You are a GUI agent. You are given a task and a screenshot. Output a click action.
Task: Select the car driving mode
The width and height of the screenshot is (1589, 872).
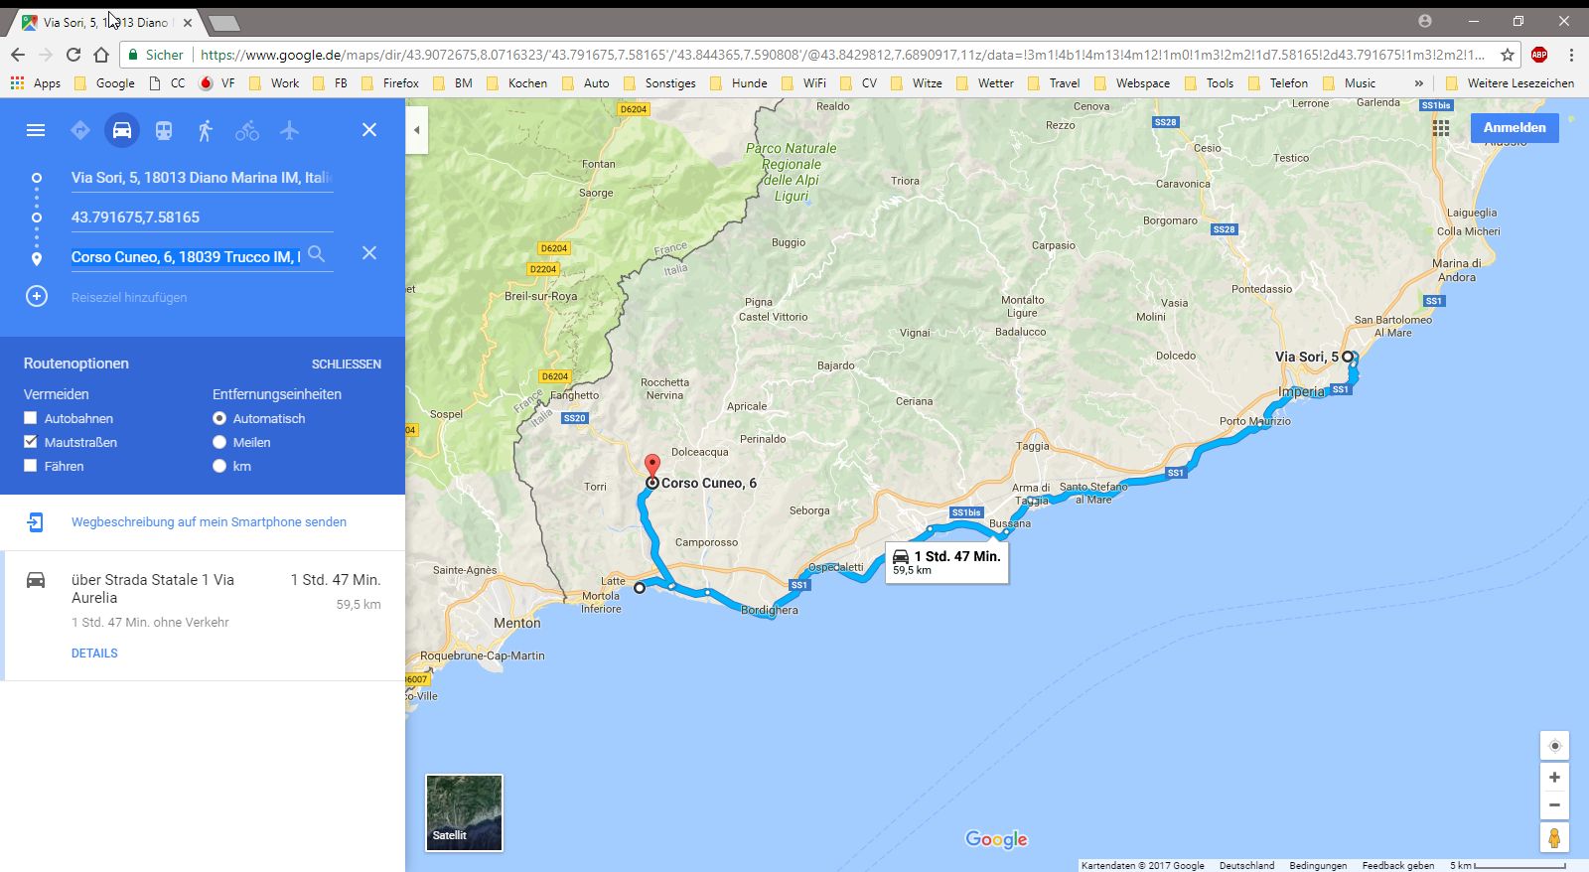pyautogui.click(x=122, y=130)
